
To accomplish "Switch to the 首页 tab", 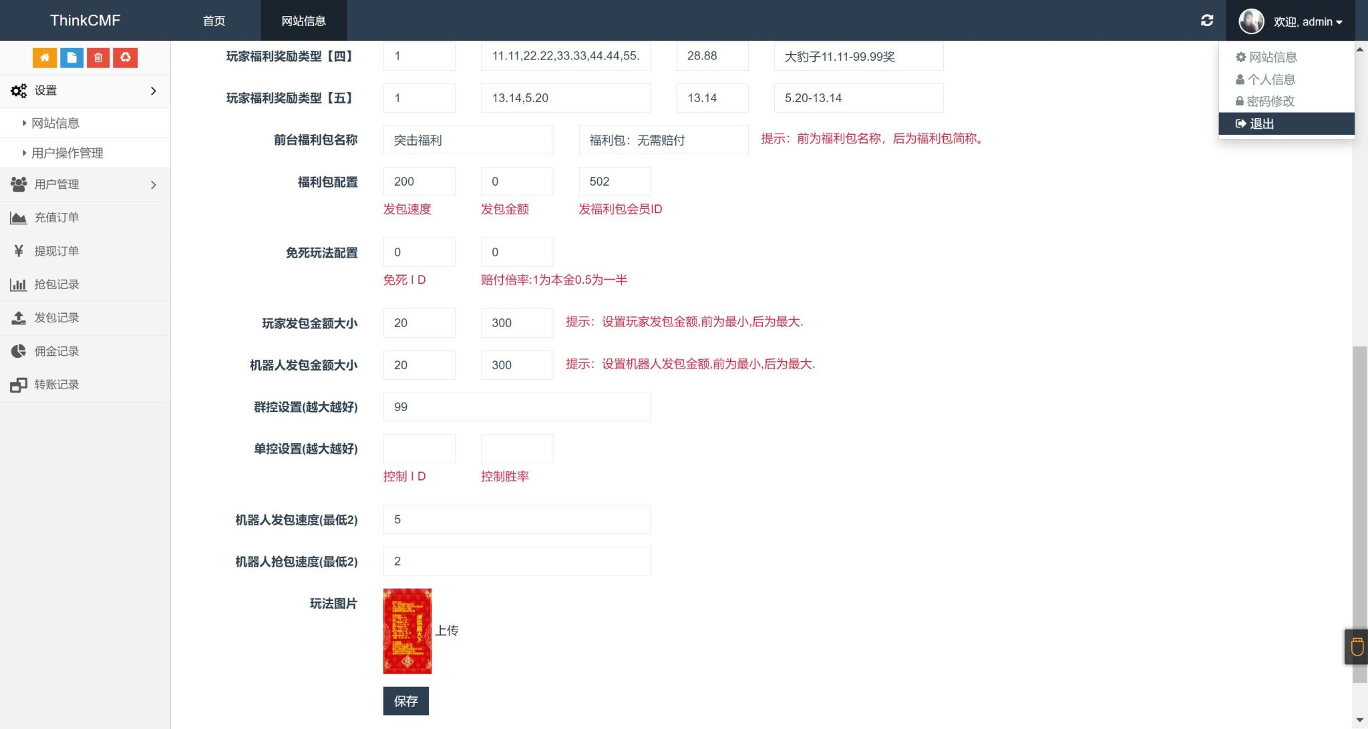I will tap(213, 21).
